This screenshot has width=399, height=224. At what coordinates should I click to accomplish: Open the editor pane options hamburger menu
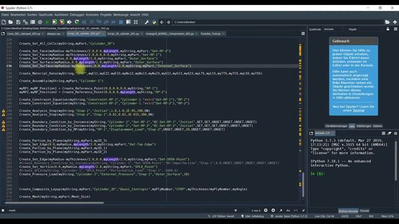pyautogui.click(x=303, y=34)
